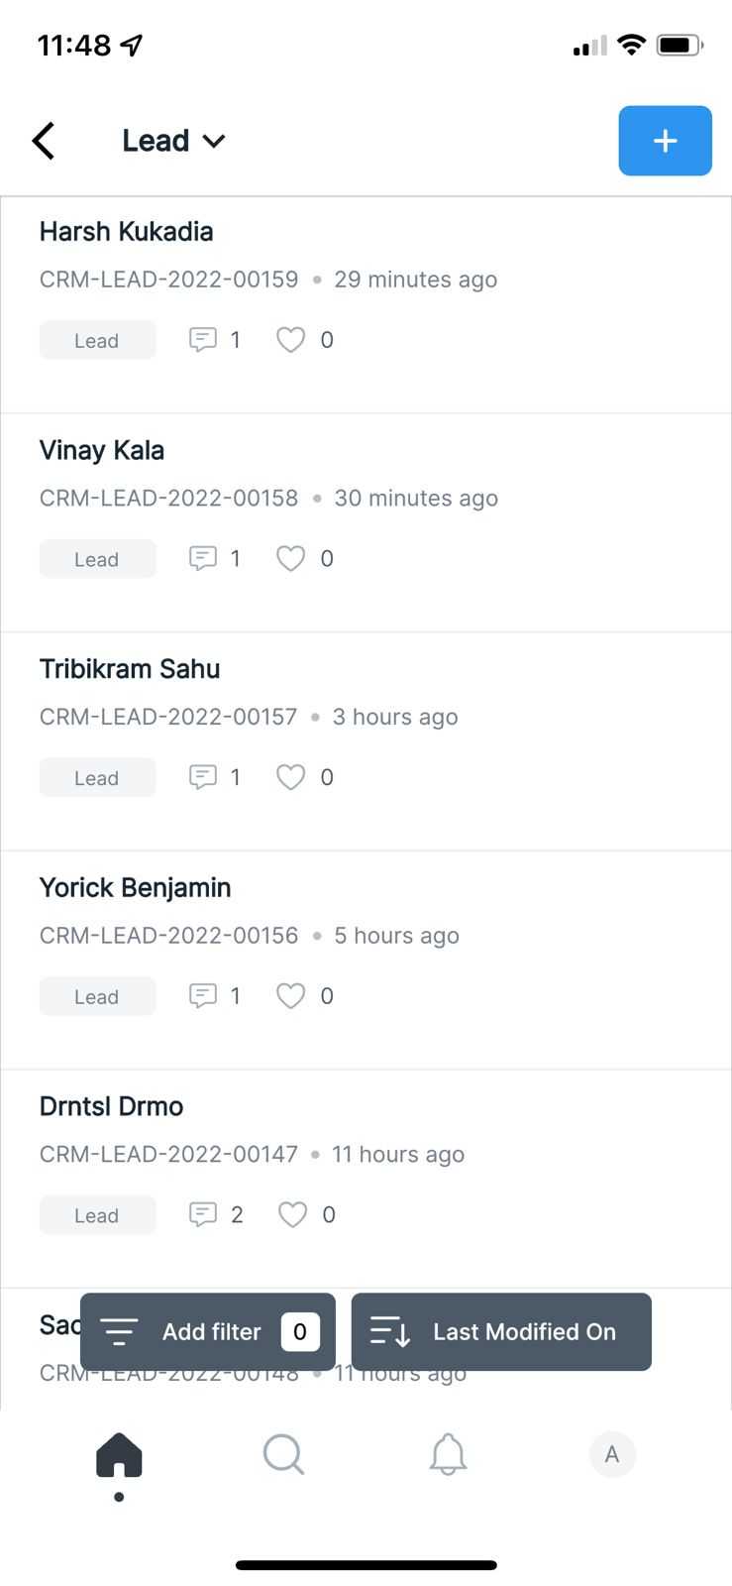
Task: Open comments on Harsh Kukadia lead
Action: pyautogui.click(x=203, y=340)
